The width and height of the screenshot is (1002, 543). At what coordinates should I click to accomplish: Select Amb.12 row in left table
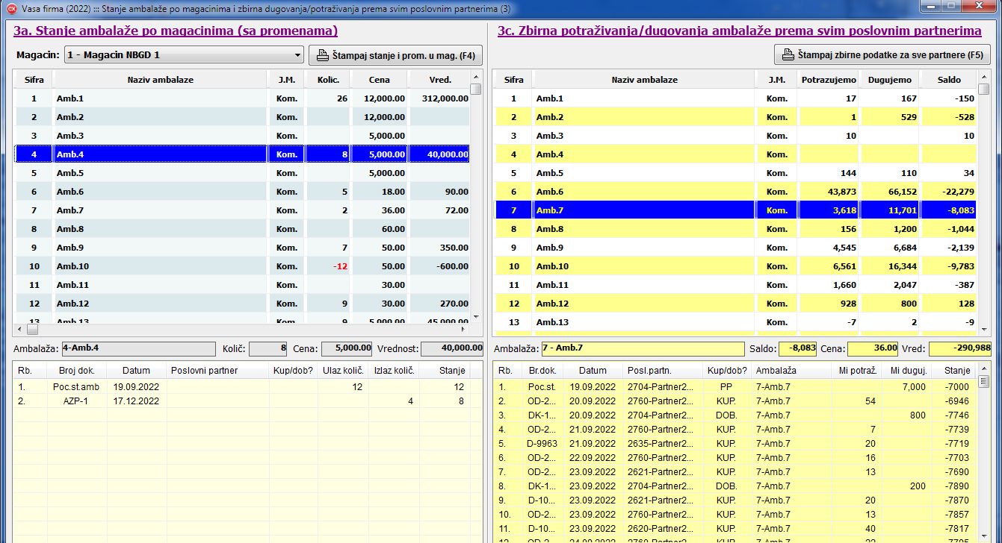[x=242, y=304]
